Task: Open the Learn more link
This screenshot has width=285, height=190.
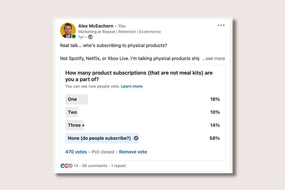Action: (x=132, y=86)
